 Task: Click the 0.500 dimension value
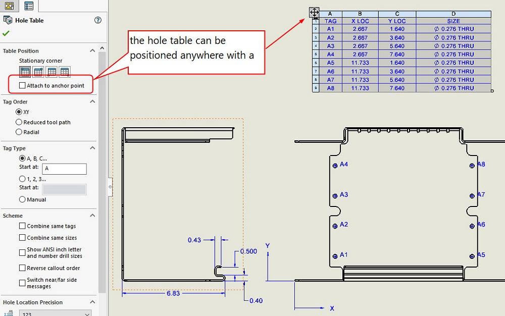coord(248,251)
